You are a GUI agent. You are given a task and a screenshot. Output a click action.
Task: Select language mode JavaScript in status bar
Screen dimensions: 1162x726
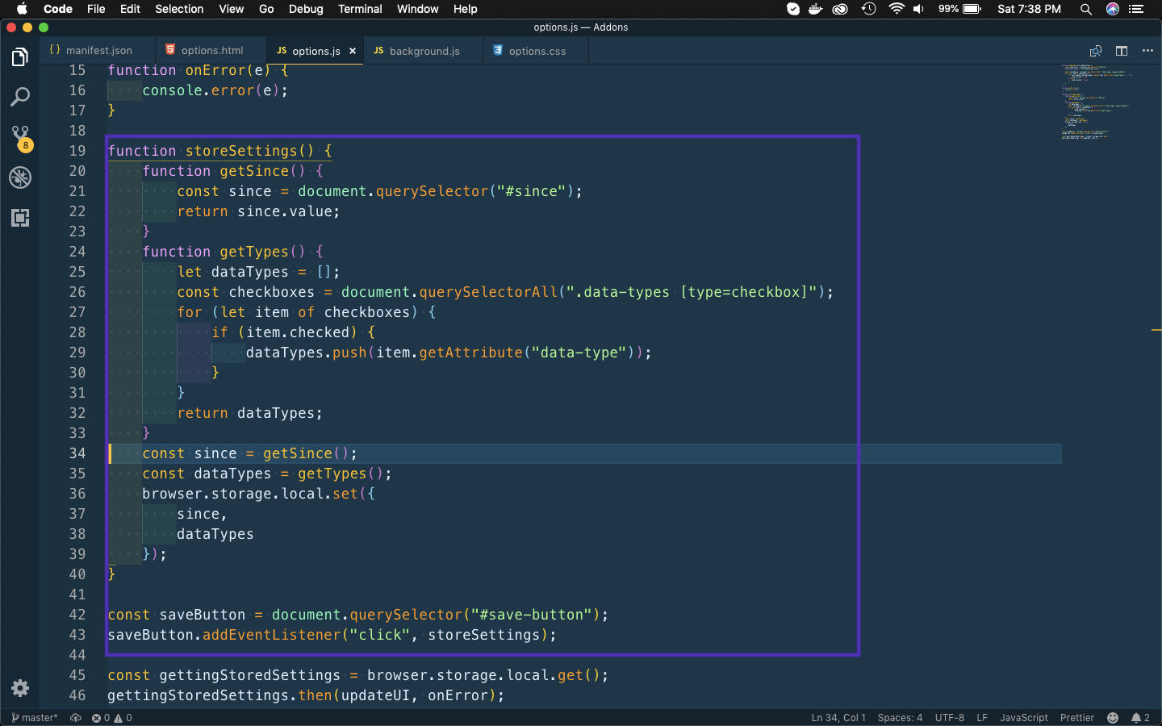[1024, 718]
